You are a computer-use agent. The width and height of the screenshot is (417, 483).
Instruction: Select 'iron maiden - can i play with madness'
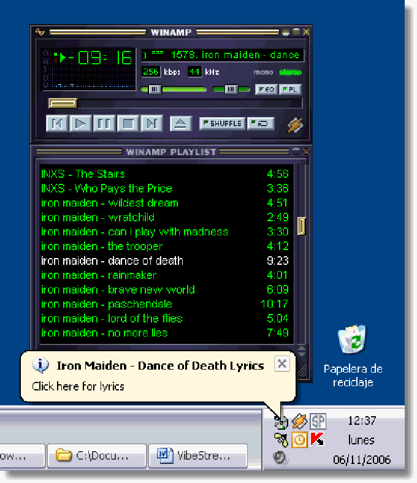[x=165, y=232]
